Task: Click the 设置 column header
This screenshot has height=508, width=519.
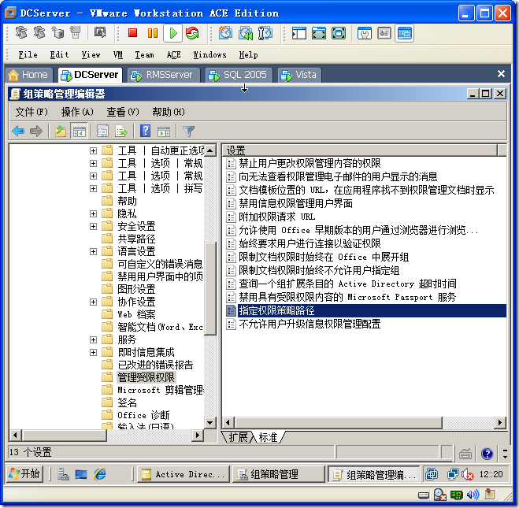Action: pos(360,150)
